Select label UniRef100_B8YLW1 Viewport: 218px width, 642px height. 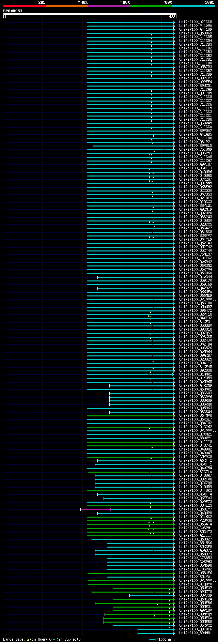tap(196, 205)
